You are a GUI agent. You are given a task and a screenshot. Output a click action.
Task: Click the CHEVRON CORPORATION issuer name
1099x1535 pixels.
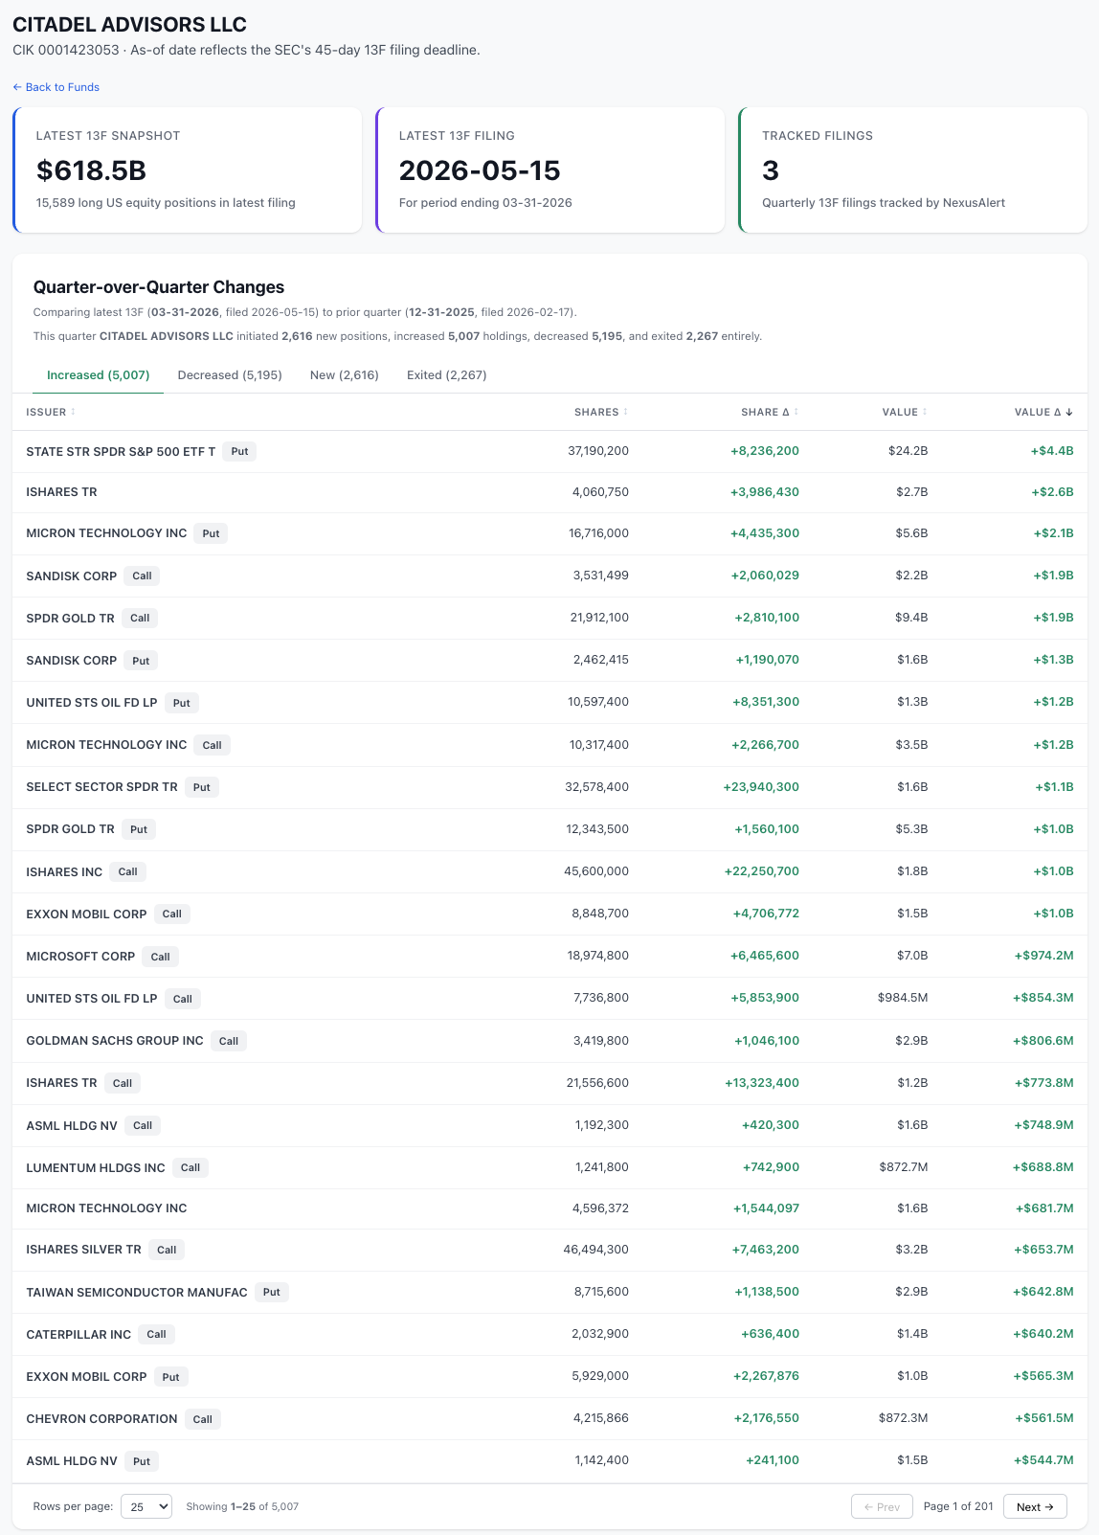coord(101,1418)
